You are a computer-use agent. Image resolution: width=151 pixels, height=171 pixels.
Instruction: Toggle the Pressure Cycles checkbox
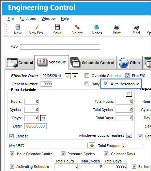pyautogui.click(x=63, y=154)
